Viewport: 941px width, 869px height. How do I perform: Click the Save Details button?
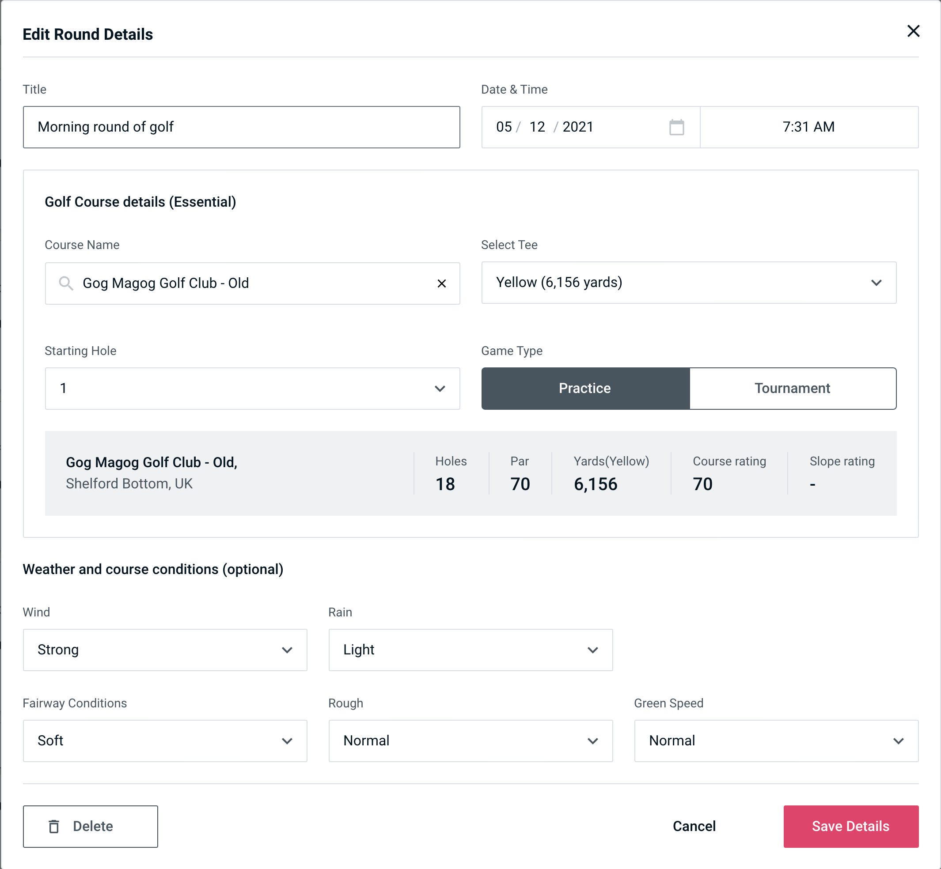(850, 827)
